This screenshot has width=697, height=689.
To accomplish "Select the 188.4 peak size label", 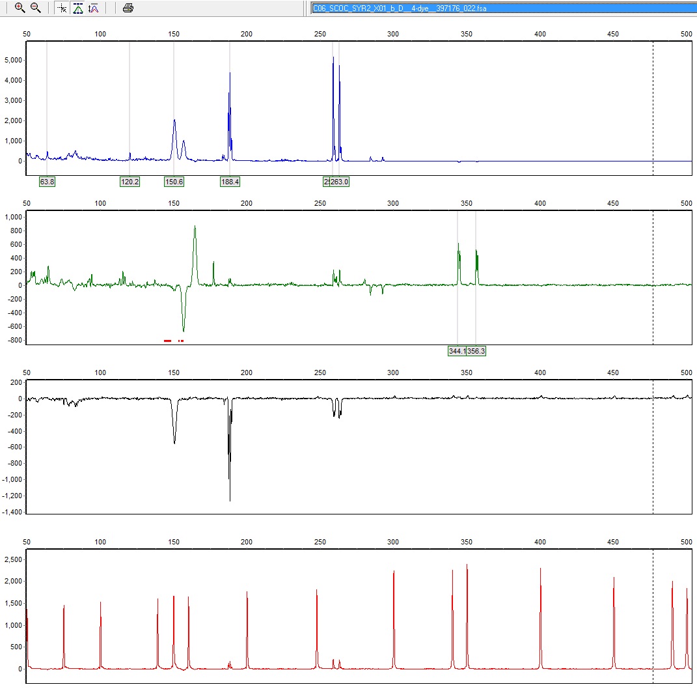I will point(230,182).
